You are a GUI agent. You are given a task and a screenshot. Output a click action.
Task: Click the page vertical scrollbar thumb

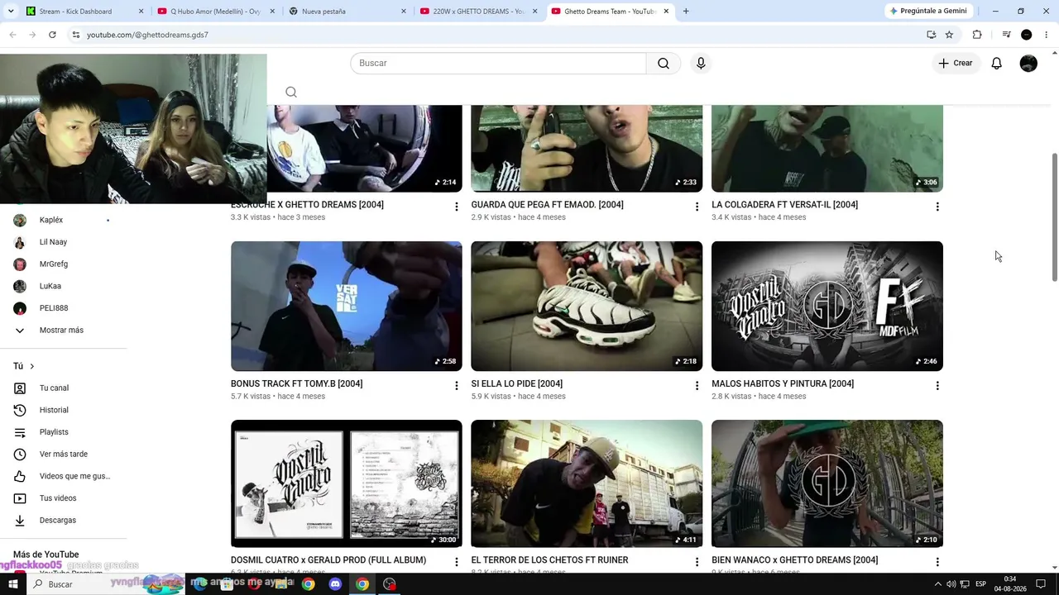coord(1054,217)
